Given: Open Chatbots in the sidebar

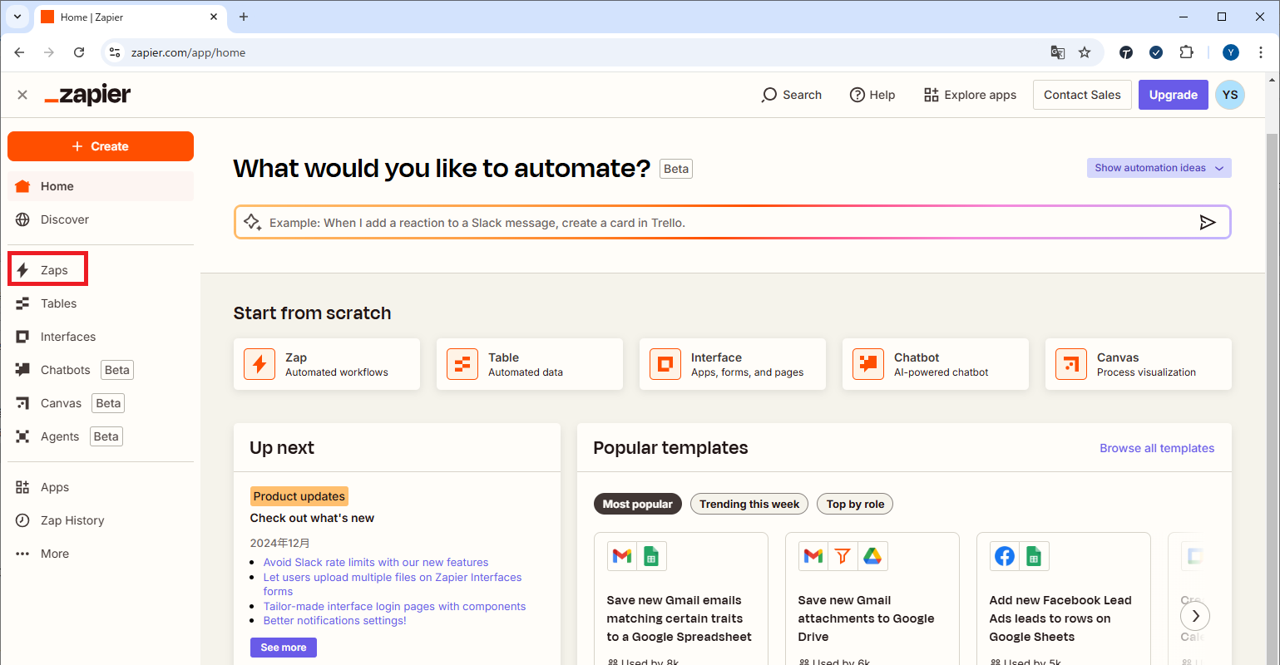Looking at the screenshot, I should pos(65,370).
